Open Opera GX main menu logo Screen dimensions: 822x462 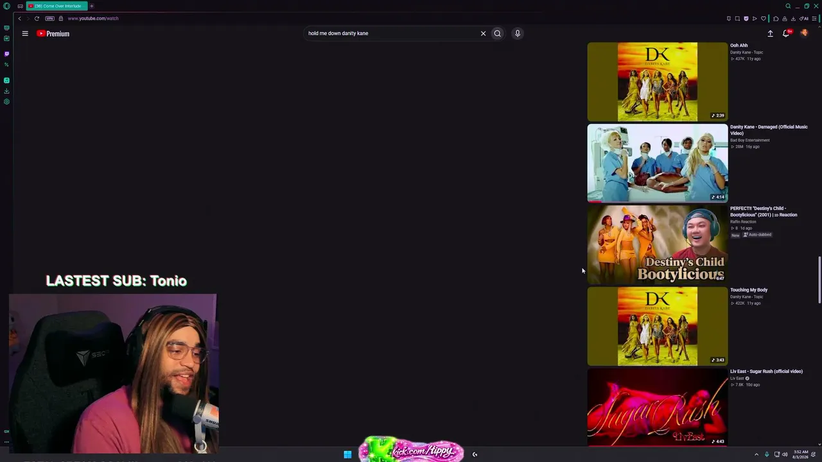click(6, 6)
